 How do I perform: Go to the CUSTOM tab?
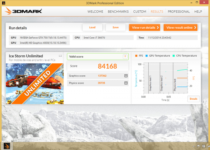[x=140, y=11]
